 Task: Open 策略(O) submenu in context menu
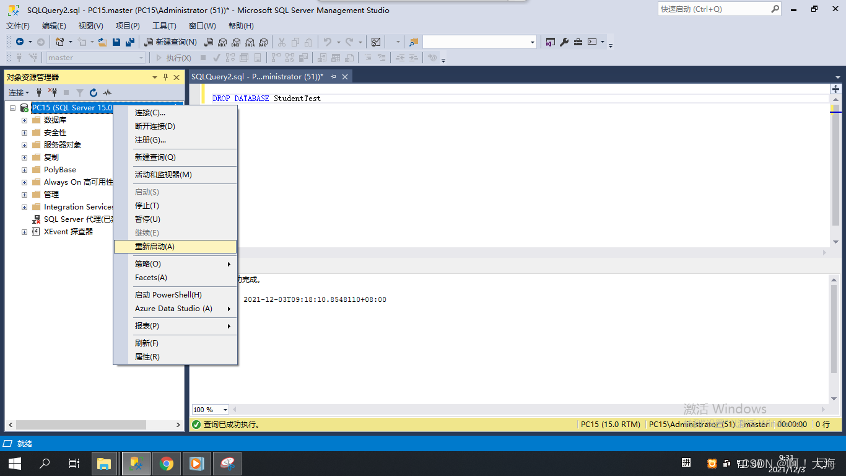click(175, 264)
